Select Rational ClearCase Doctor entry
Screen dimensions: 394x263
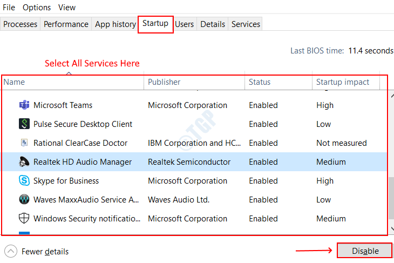[x=80, y=143]
